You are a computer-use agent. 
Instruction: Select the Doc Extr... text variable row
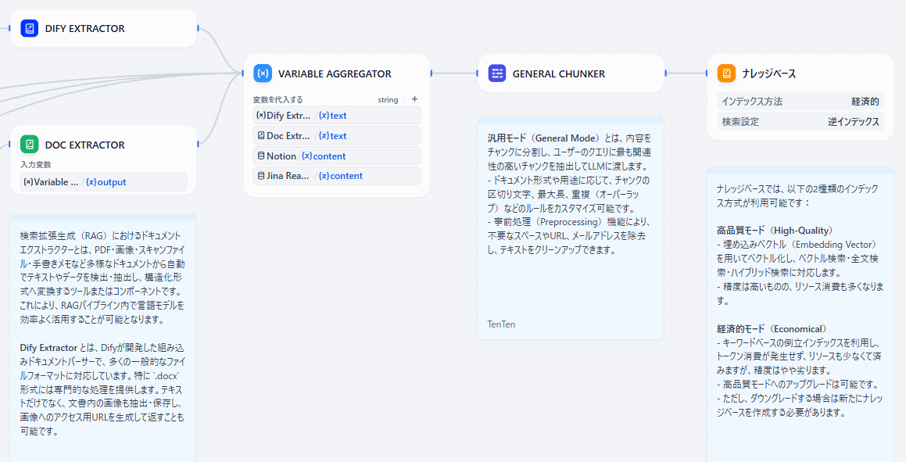(x=336, y=135)
